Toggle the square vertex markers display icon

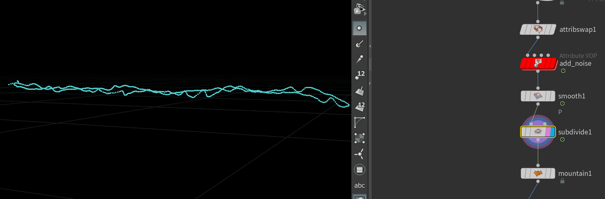point(359,138)
